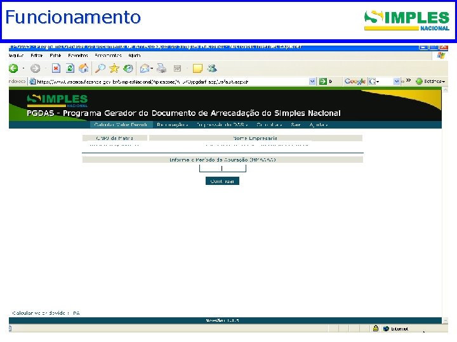Expand the Google toolbar overflow chevrons
Viewport: 457px width, 342px height.
coord(408,80)
